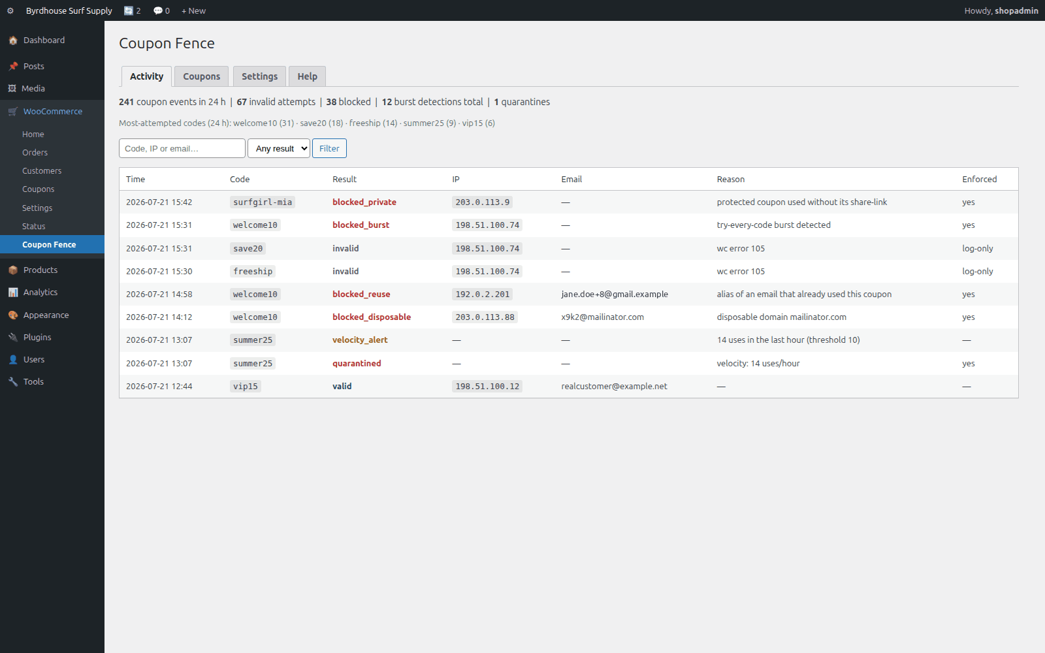Click the Posts pushpin icon
1045x653 pixels.
(13, 67)
